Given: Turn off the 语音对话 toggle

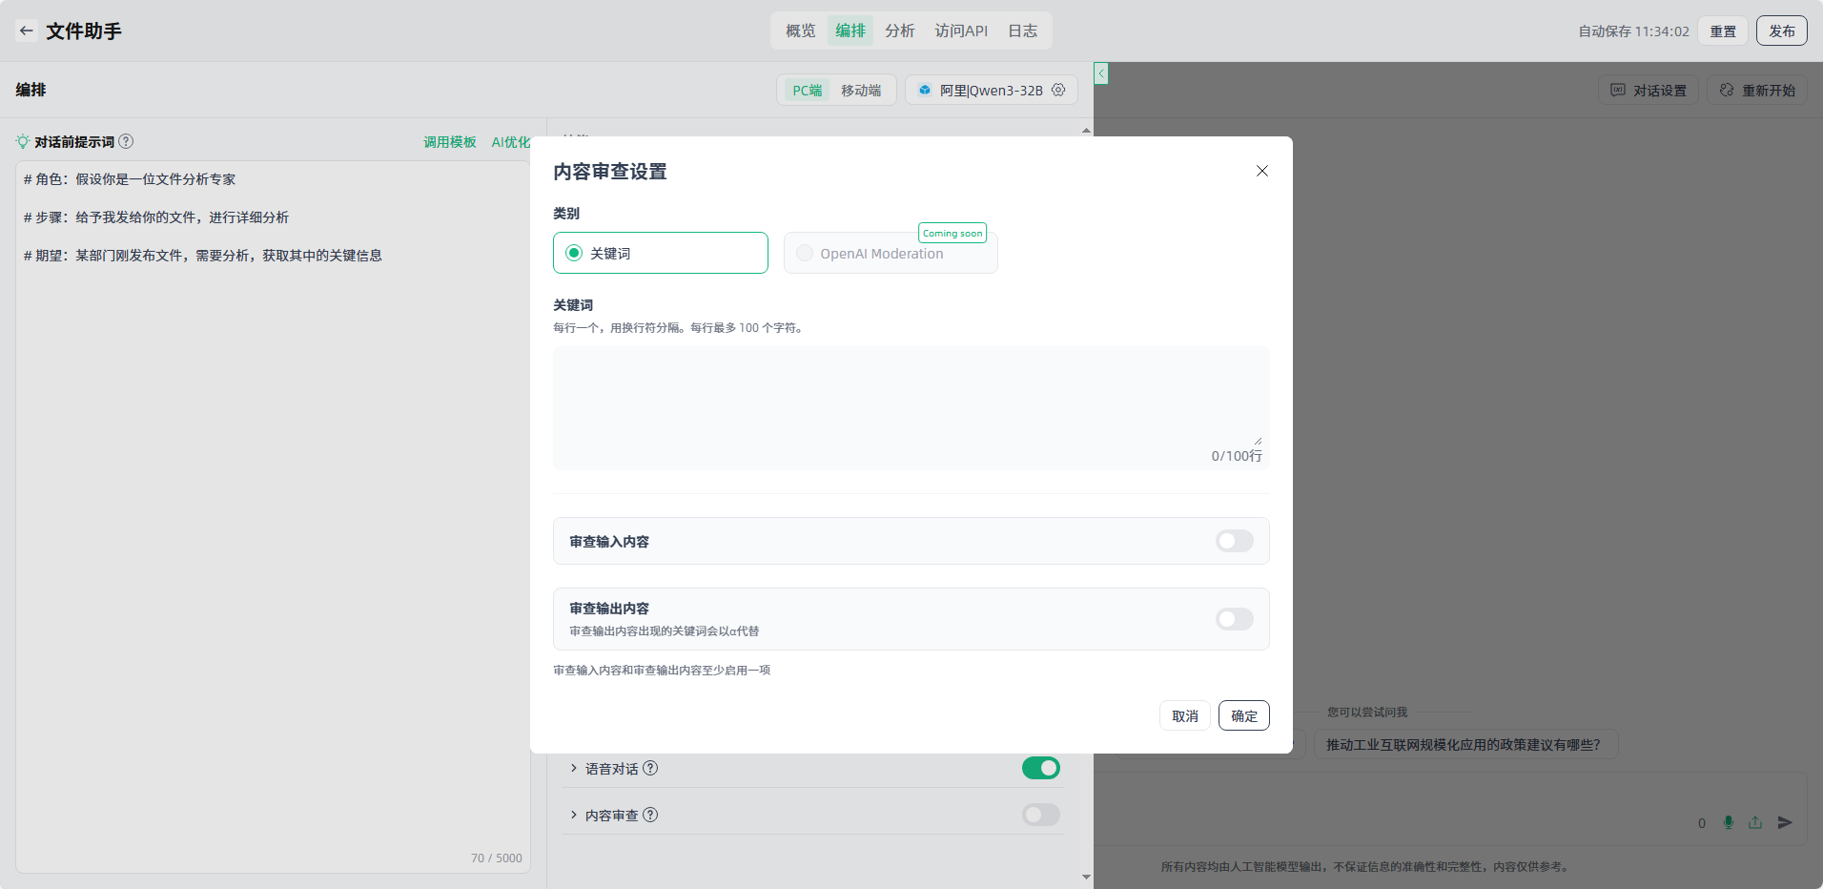Looking at the screenshot, I should point(1040,768).
